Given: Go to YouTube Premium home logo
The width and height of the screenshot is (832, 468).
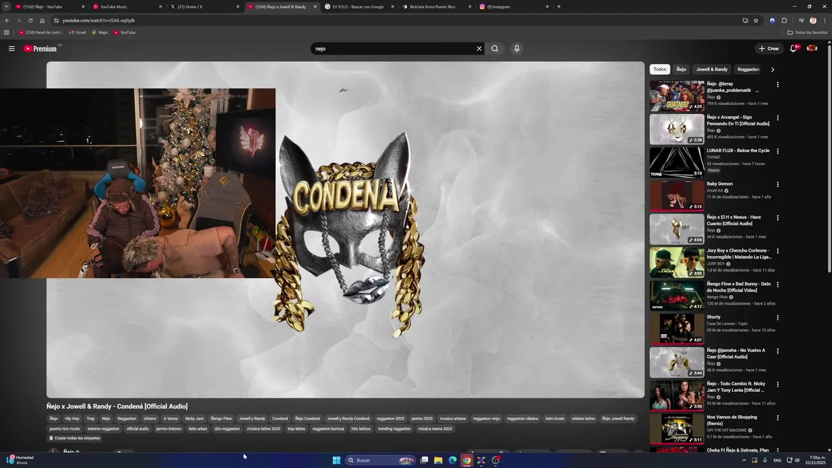Looking at the screenshot, I should click(x=40, y=49).
